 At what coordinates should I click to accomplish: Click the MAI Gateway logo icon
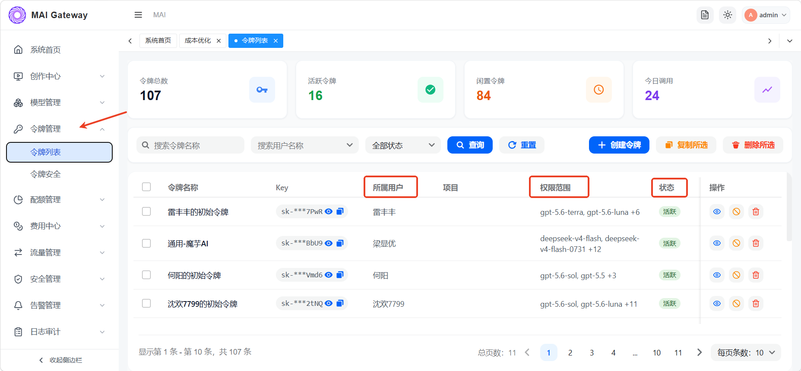click(x=17, y=15)
